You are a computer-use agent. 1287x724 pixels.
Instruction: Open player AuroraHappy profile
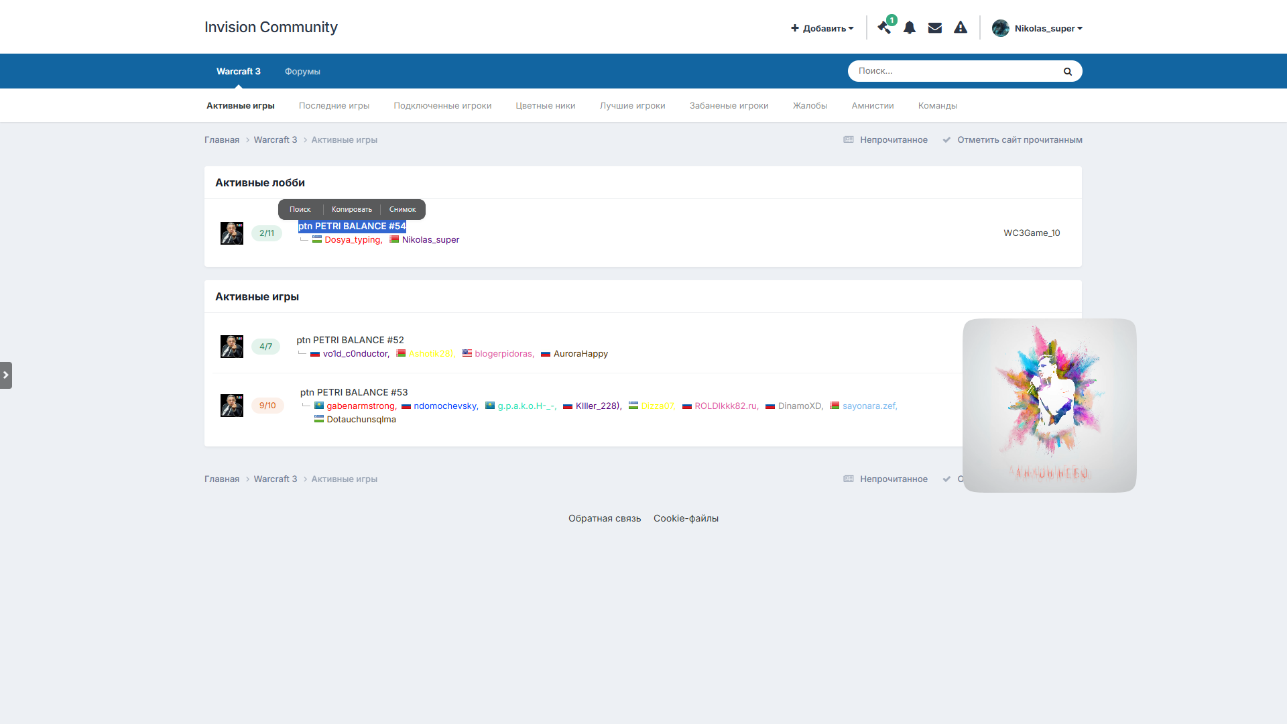580,354
